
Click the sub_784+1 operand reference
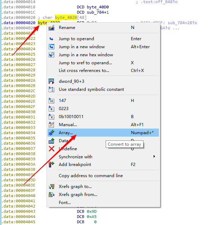point(98,12)
